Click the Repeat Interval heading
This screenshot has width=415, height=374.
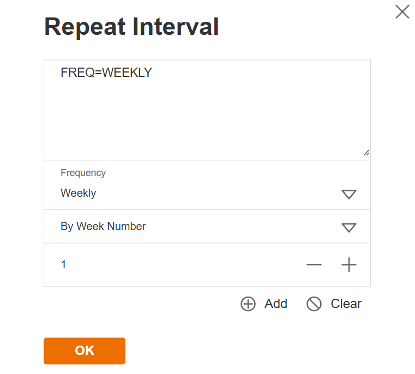tap(131, 27)
